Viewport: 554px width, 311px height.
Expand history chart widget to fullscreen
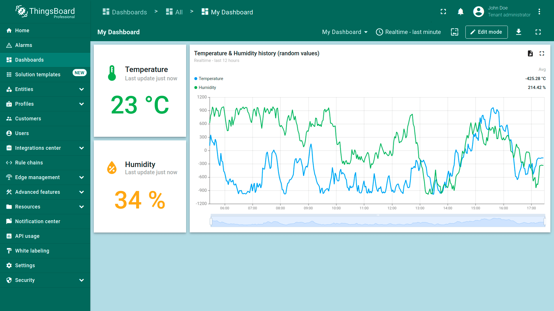point(542,54)
